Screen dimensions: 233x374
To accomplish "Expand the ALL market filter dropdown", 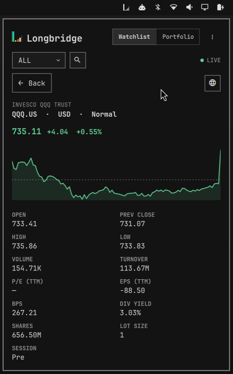I will [x=39, y=60].
